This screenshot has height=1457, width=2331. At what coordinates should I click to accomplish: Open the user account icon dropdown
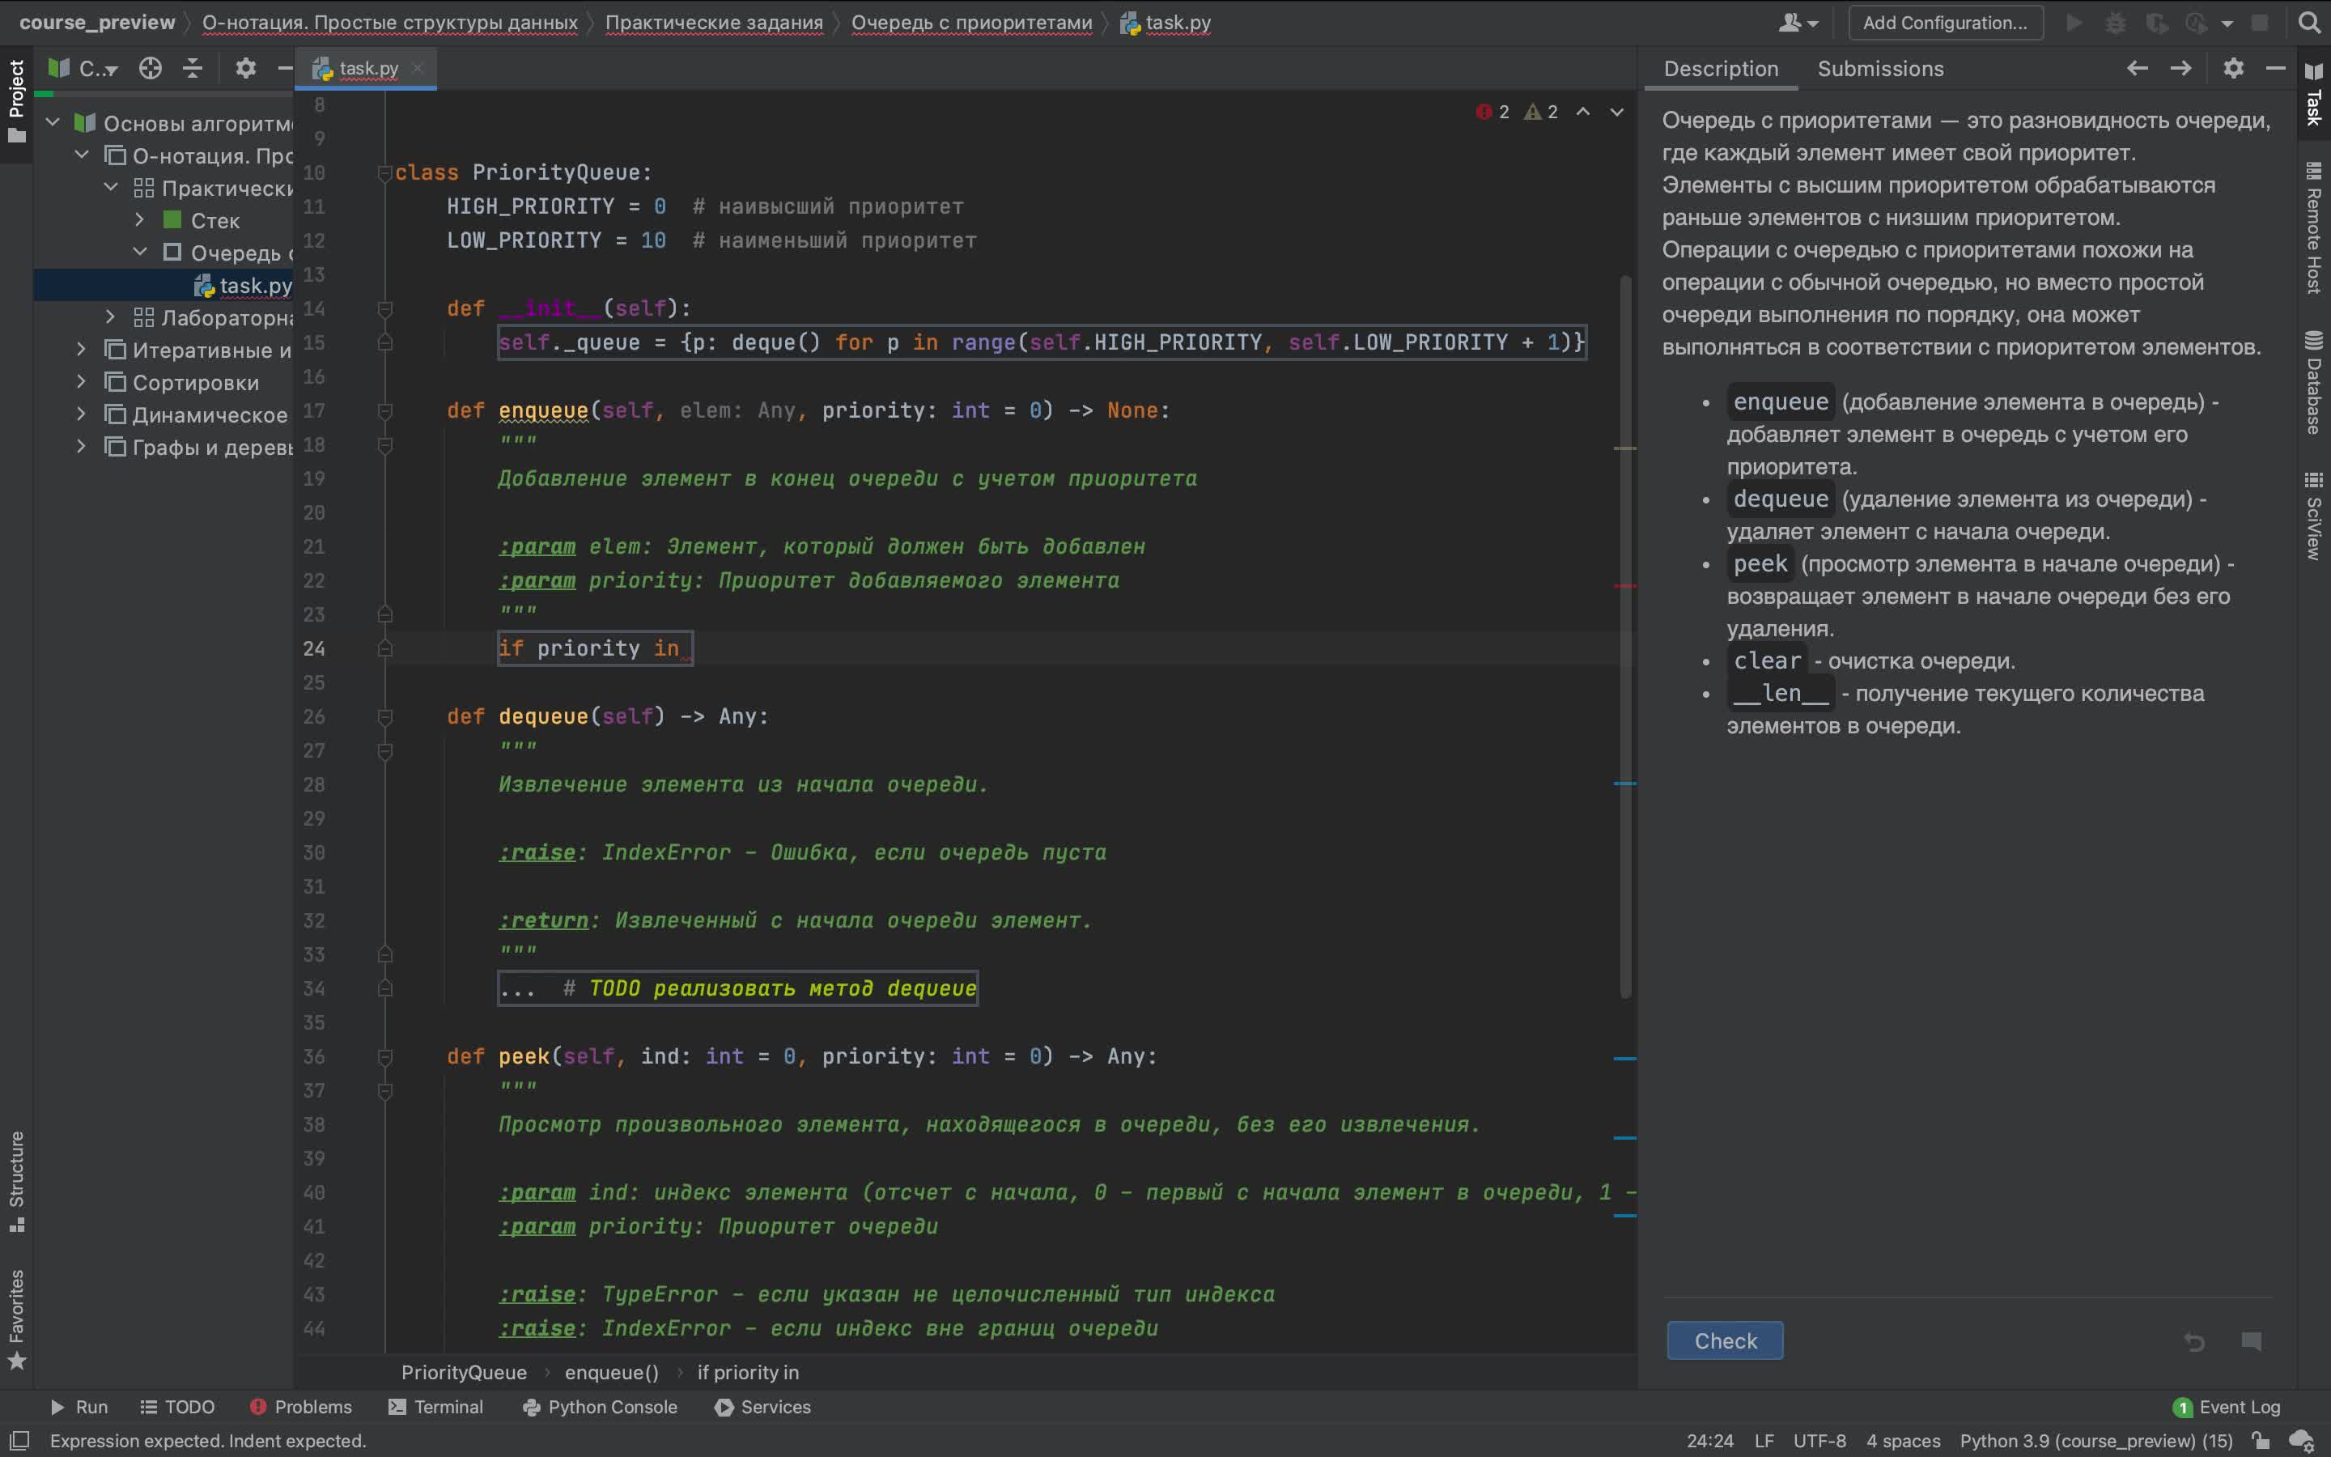[1798, 22]
